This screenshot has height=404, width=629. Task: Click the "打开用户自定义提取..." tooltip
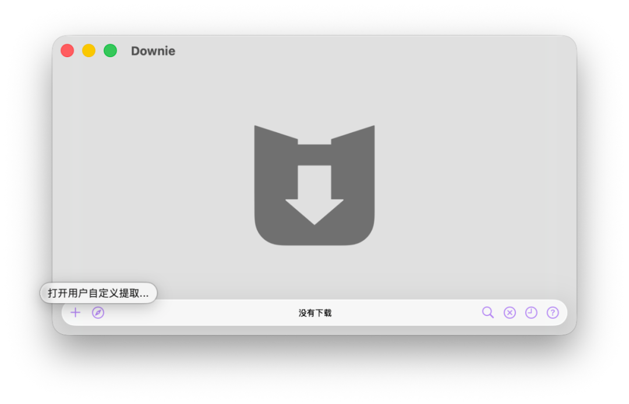point(98,293)
